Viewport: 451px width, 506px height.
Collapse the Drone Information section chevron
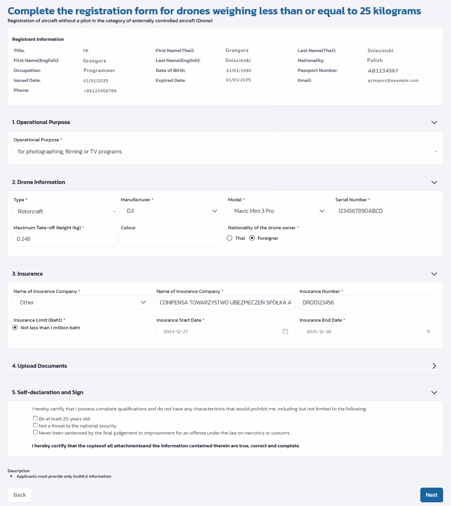pyautogui.click(x=434, y=182)
